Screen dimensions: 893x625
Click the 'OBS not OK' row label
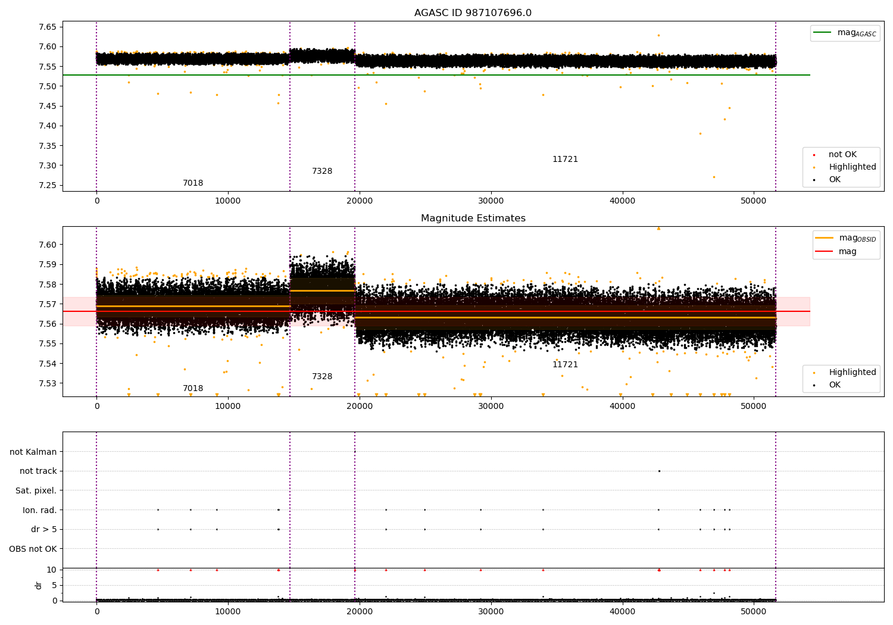pyautogui.click(x=33, y=549)
